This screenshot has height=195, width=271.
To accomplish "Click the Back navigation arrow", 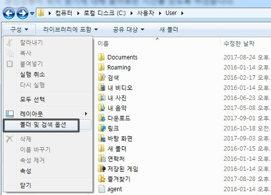I will 9,13.
